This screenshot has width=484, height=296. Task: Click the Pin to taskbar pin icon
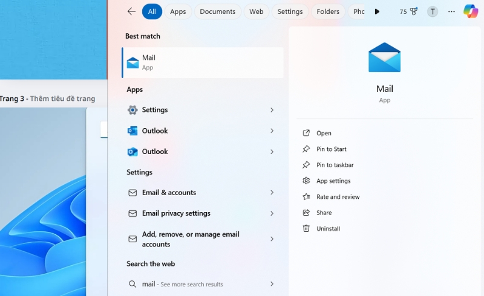[x=306, y=165]
